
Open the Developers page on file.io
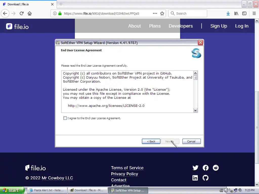(181, 26)
